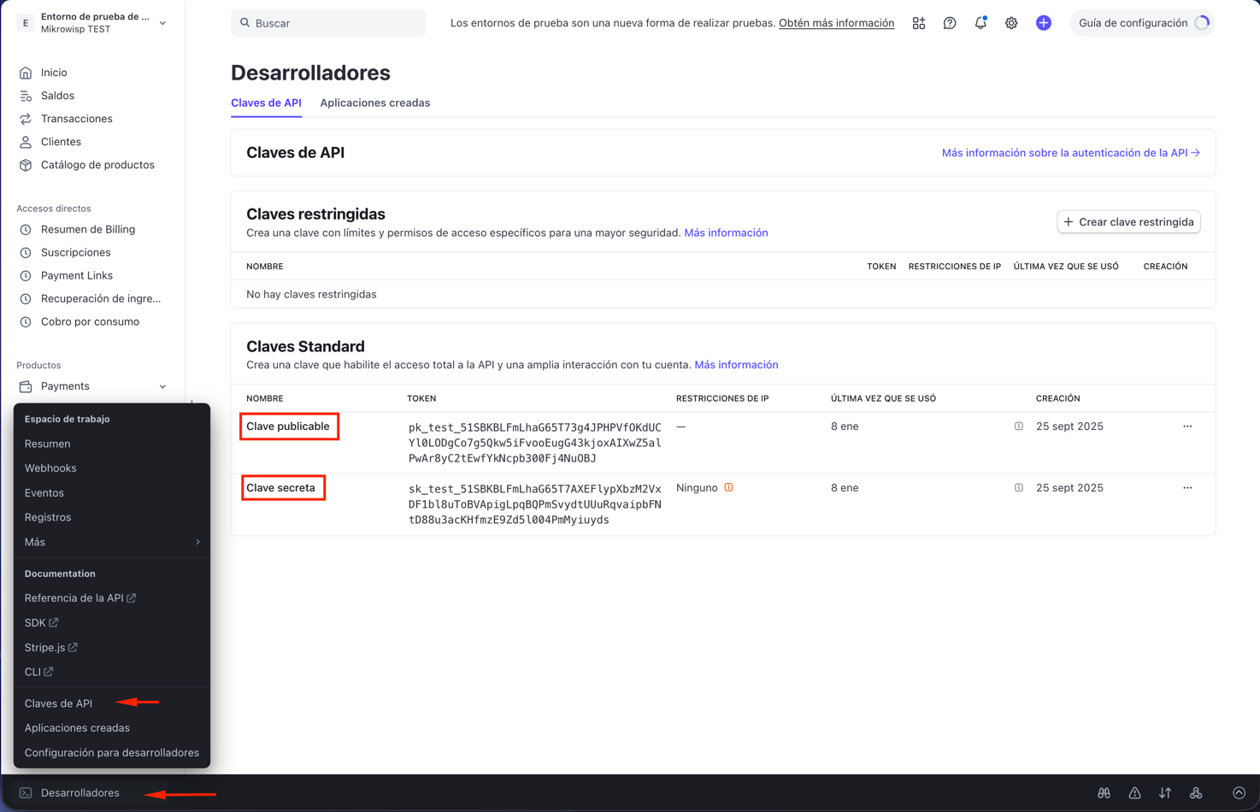Image resolution: width=1260 pixels, height=812 pixels.
Task: Click the Catálogo de productos box icon
Action: point(26,165)
